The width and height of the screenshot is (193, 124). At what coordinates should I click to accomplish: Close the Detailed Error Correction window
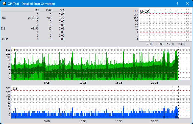point(188,4)
